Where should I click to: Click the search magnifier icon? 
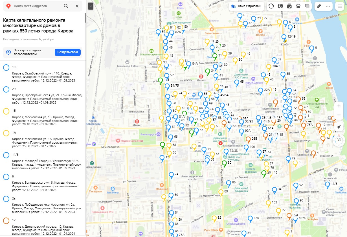[x=66, y=6]
